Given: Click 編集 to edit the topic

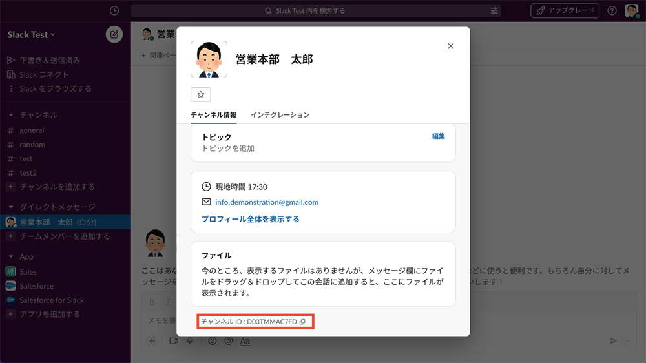Looking at the screenshot, I should (x=439, y=136).
